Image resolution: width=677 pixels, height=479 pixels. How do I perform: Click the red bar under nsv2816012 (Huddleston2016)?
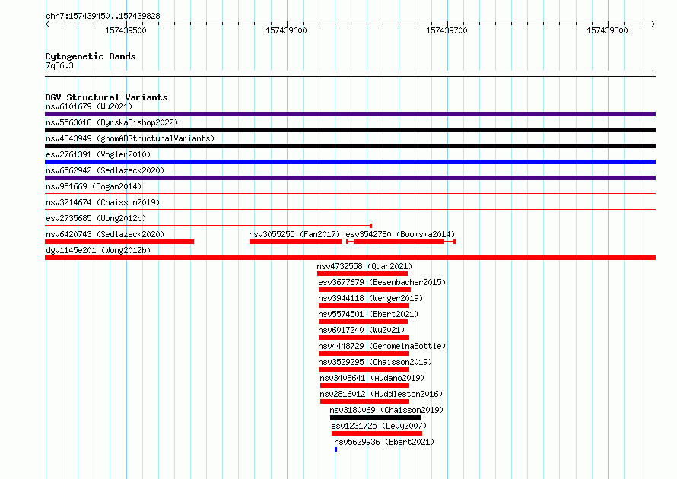pos(365,401)
